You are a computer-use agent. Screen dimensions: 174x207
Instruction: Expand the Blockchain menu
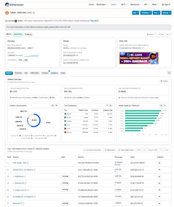102,4
